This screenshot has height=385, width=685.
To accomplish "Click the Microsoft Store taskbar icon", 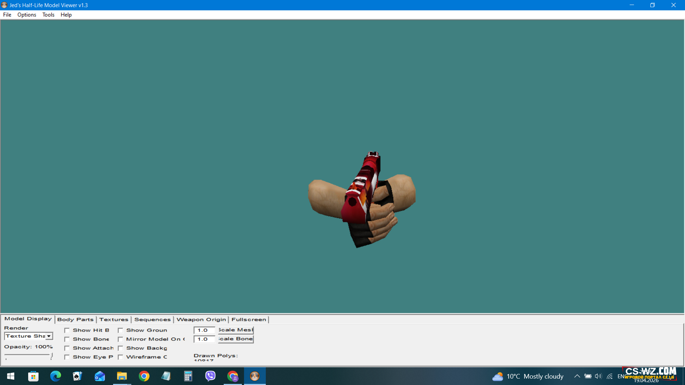I will point(33,376).
